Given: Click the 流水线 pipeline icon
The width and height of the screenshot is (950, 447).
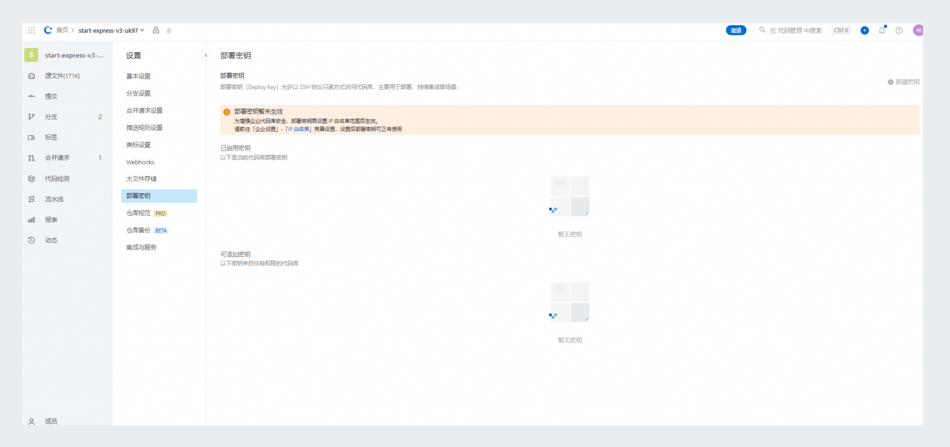Looking at the screenshot, I should [x=31, y=199].
